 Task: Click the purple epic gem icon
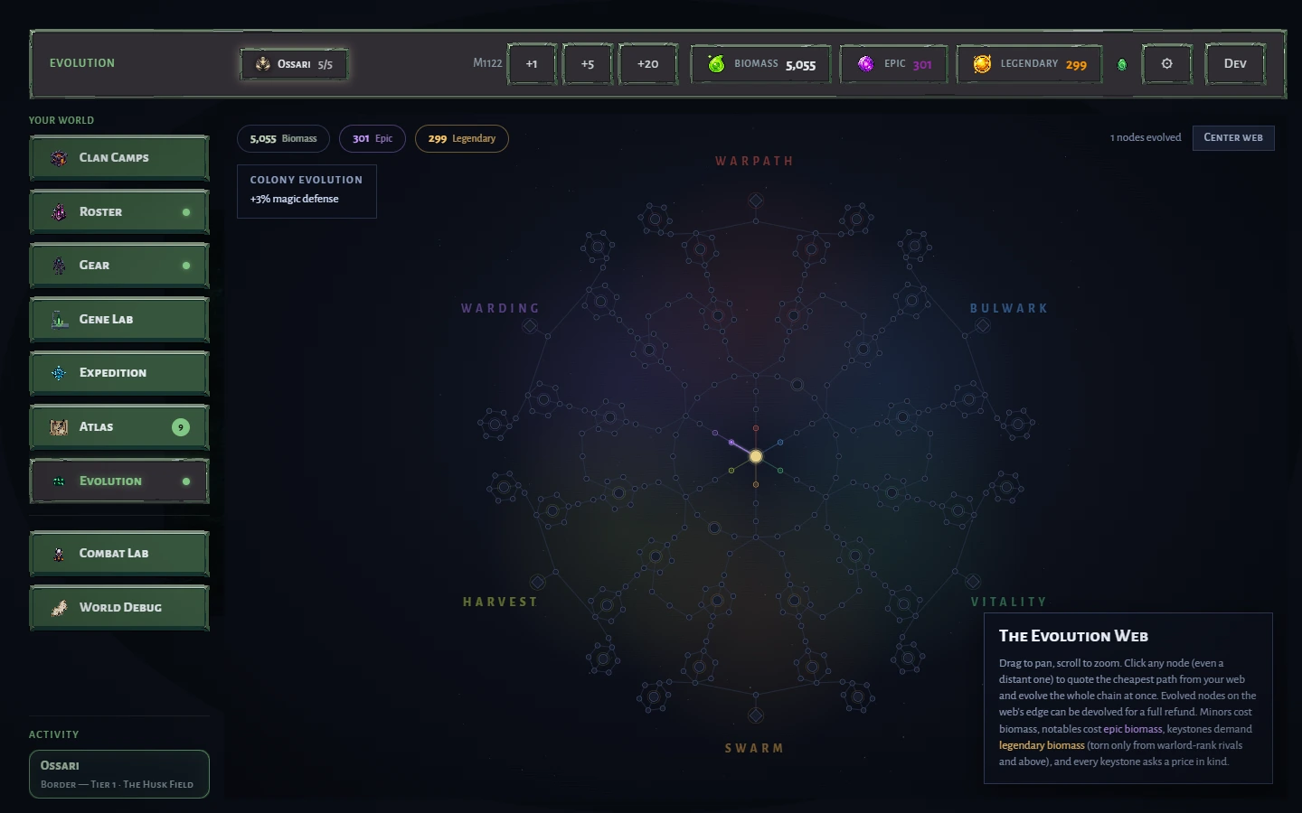click(865, 64)
